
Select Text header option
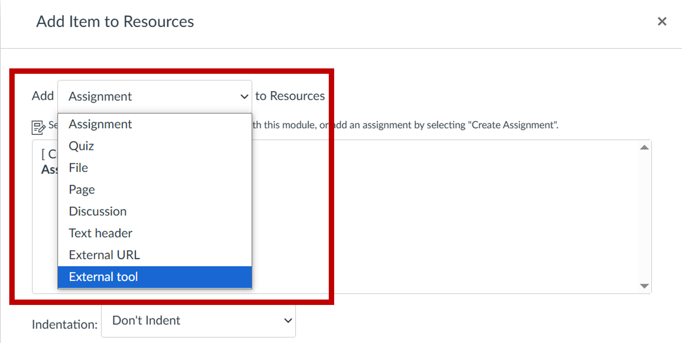[x=100, y=233]
